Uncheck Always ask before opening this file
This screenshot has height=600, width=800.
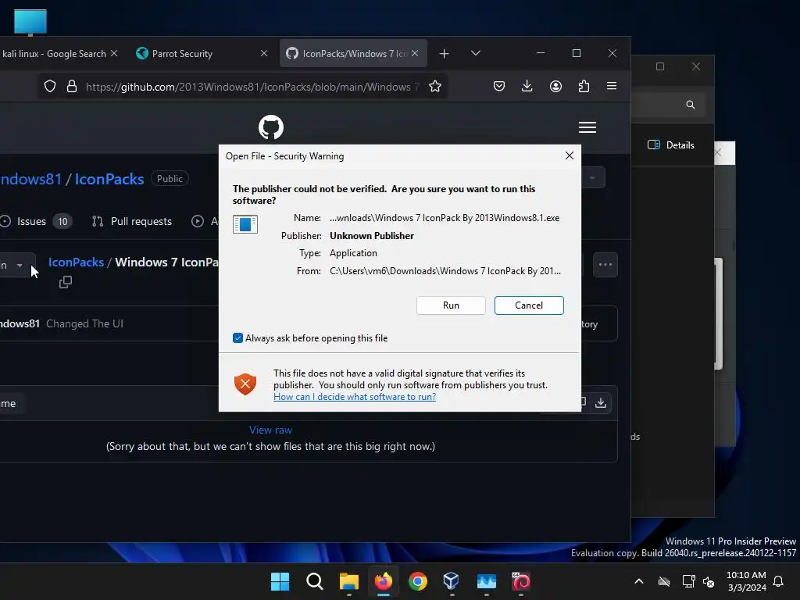[237, 337]
